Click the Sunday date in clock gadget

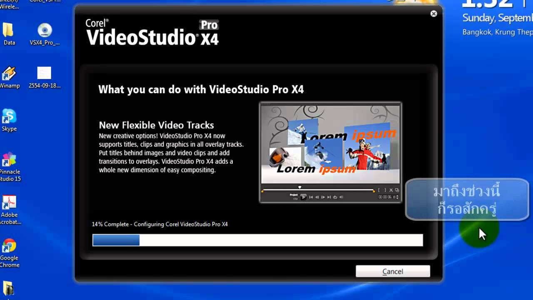point(498,18)
